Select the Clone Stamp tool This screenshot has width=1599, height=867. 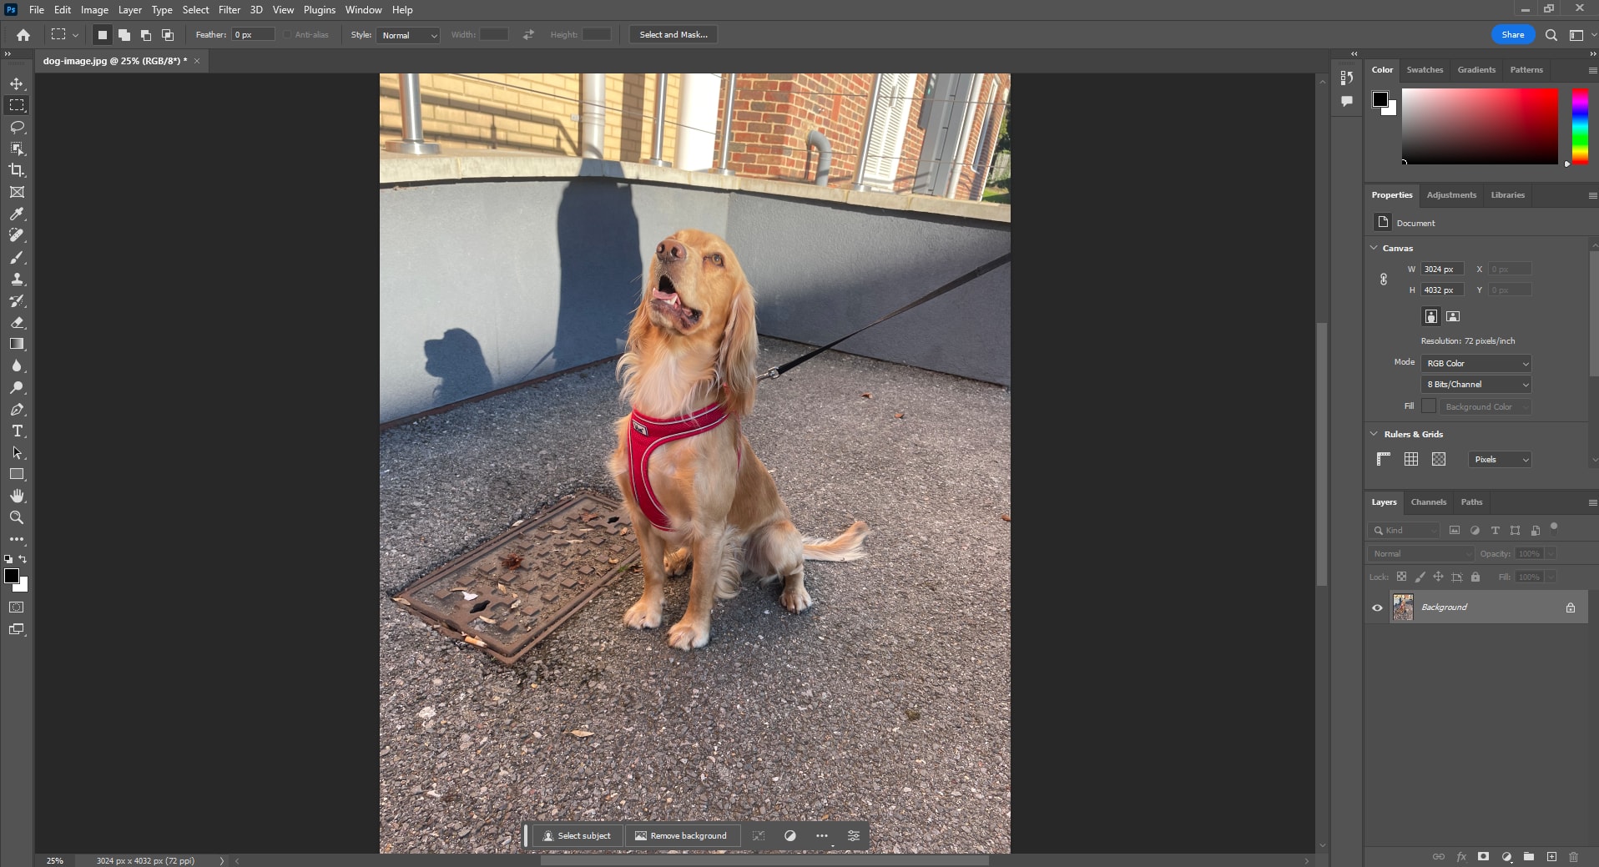[x=17, y=279]
